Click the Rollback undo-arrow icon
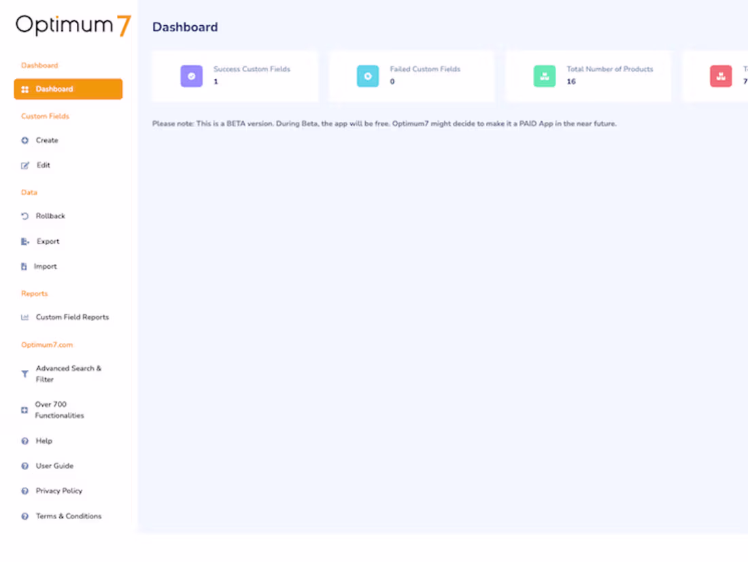Screen dimensions: 748x562 24,216
